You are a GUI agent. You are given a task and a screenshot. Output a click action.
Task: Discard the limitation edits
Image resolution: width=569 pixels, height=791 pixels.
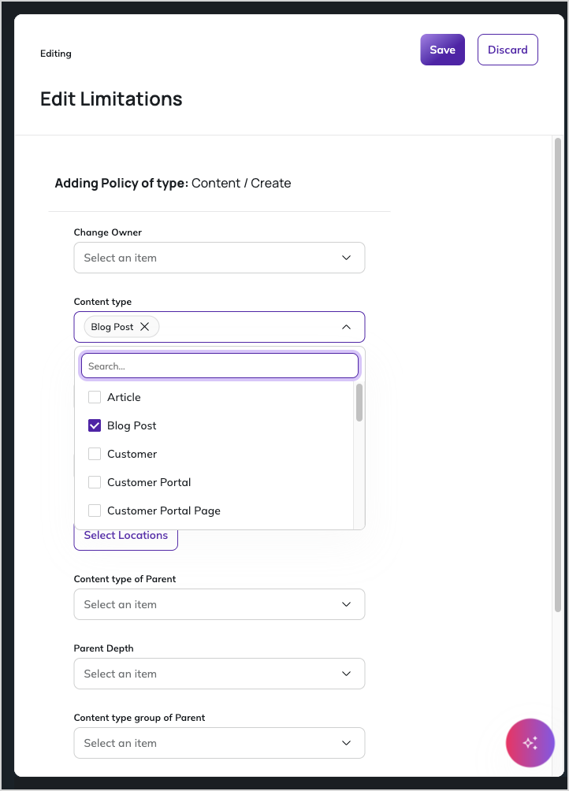[x=508, y=50]
